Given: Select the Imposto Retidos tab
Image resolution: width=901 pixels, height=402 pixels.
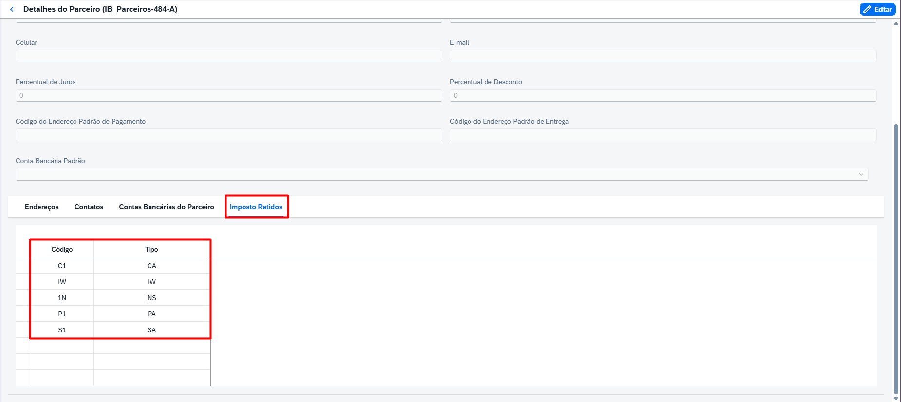Looking at the screenshot, I should 256,207.
